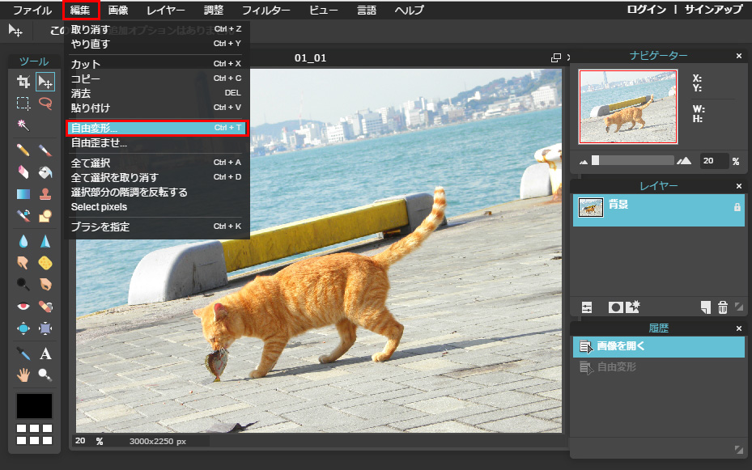Select the Hand pan tool
The width and height of the screenshot is (752, 470).
23,375
